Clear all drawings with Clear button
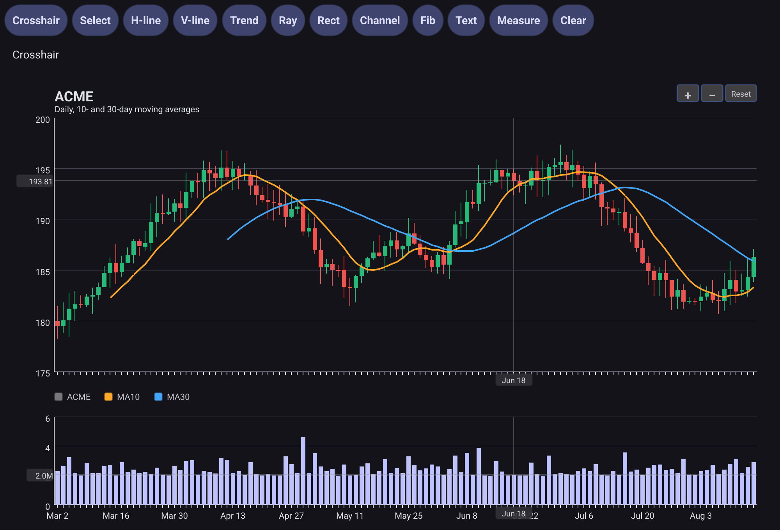The height and width of the screenshot is (530, 780). pos(573,20)
